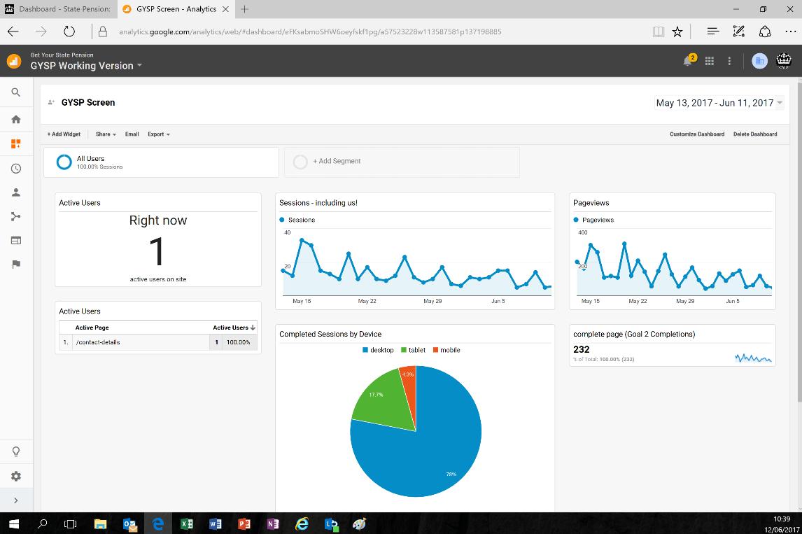
Task: Open the Conversions flag icon in sidebar
Action: 15,264
